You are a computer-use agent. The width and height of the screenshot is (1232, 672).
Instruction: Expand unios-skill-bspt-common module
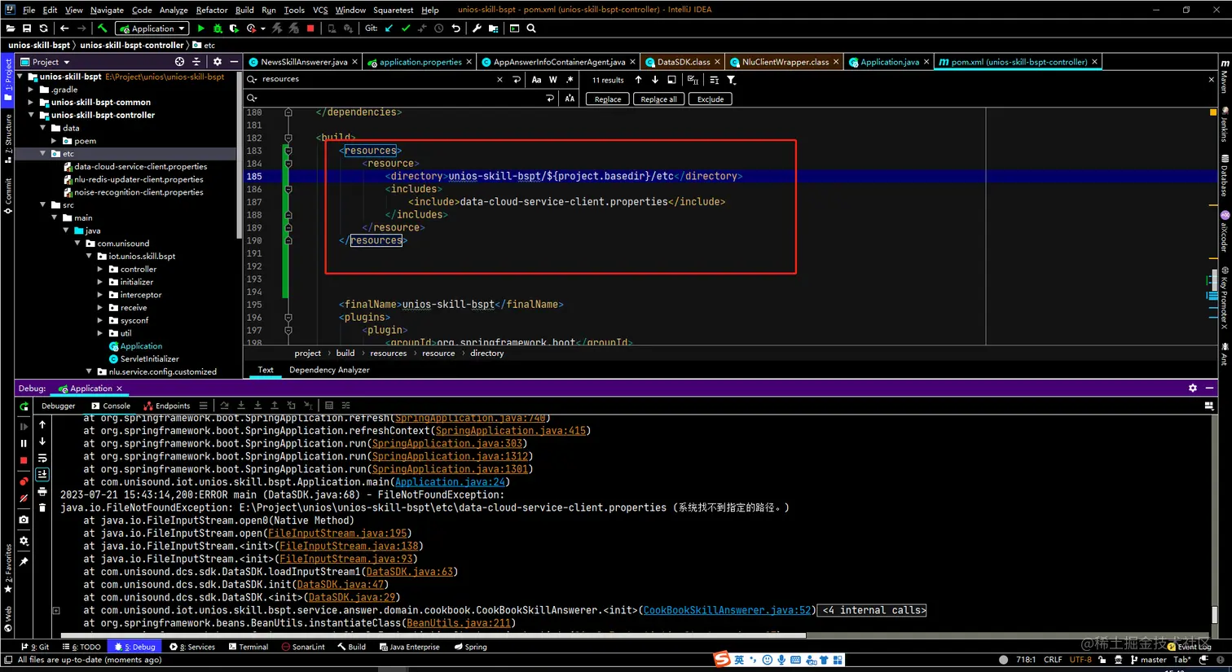coord(31,103)
